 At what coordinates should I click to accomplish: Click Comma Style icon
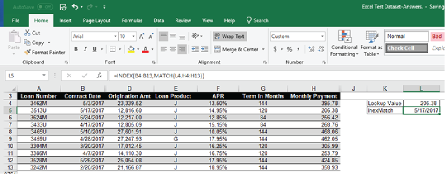(298, 49)
